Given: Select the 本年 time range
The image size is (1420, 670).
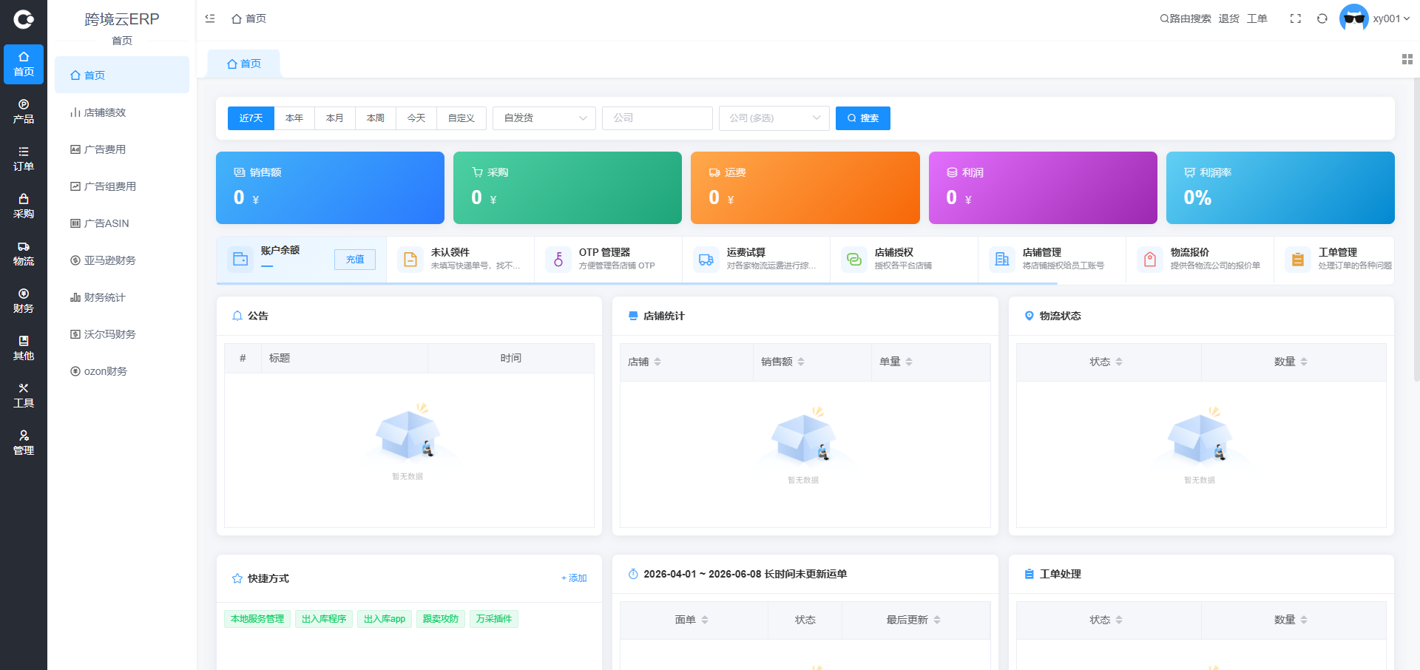Looking at the screenshot, I should (x=294, y=118).
